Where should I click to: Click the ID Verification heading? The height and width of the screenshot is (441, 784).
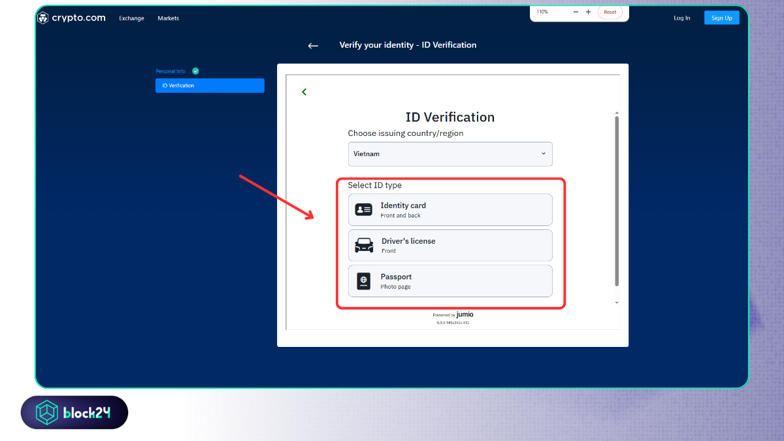450,117
